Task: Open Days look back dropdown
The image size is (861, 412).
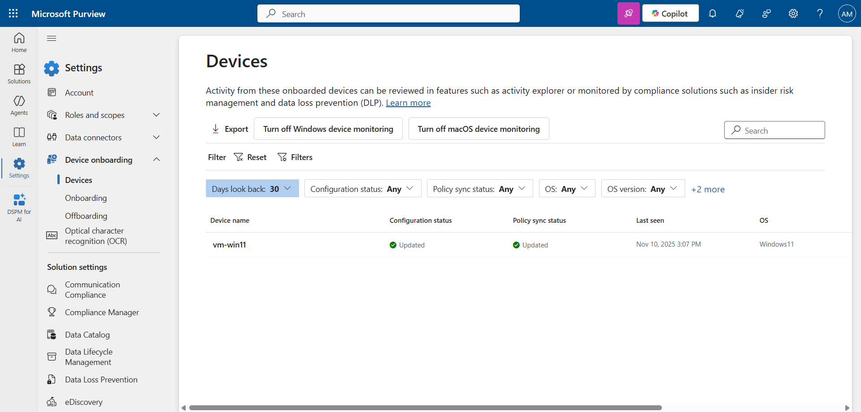Action: tap(252, 189)
